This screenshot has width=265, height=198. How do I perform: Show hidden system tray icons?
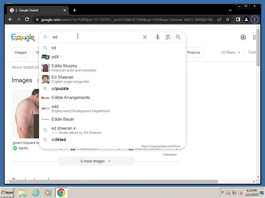(x=222, y=192)
